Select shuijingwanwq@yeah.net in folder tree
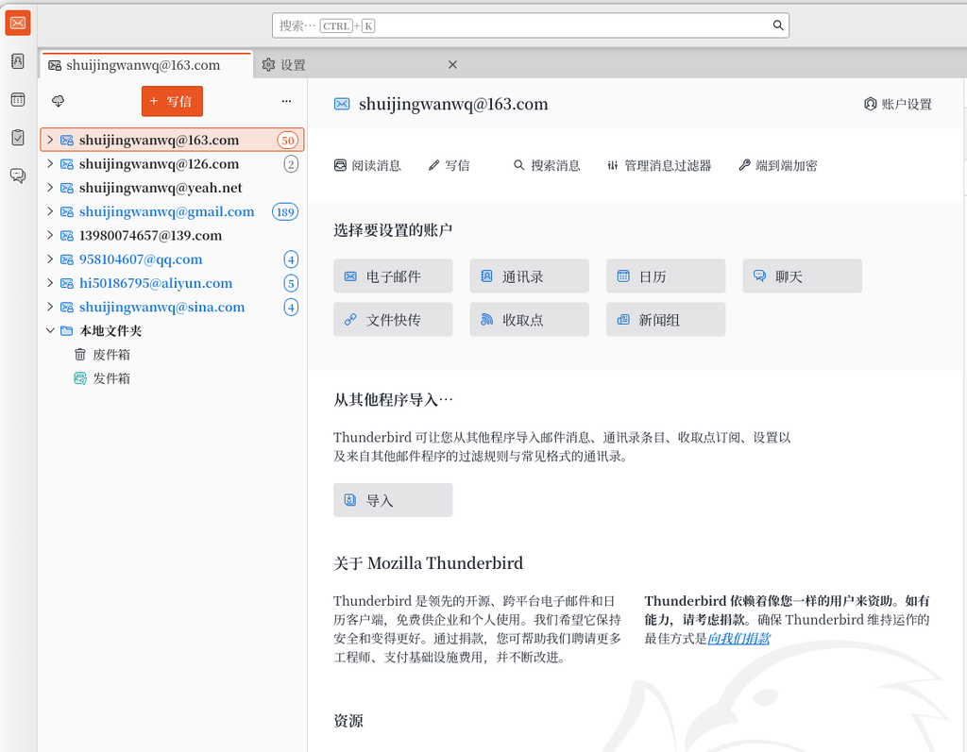Viewport: 967px width, 752px height. coord(172,188)
